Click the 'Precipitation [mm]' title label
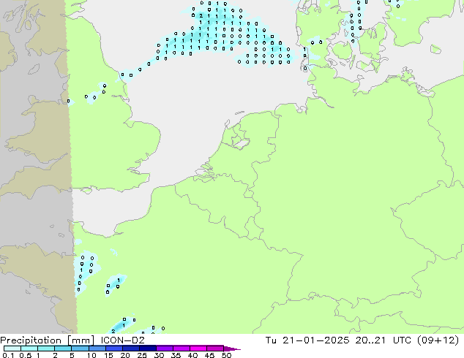The width and height of the screenshot is (464, 358). (48, 340)
